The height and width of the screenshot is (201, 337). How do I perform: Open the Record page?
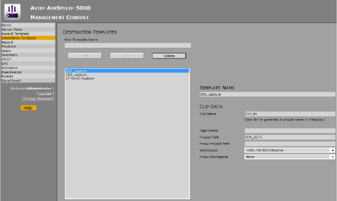(x=28, y=42)
